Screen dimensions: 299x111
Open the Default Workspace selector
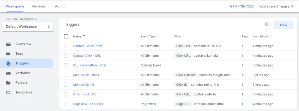pyautogui.click(x=28, y=26)
